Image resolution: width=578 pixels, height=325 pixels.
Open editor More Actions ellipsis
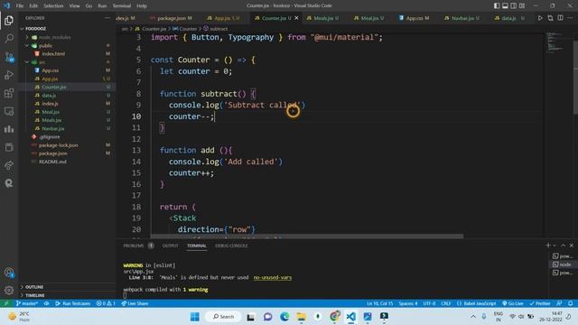tap(570, 18)
